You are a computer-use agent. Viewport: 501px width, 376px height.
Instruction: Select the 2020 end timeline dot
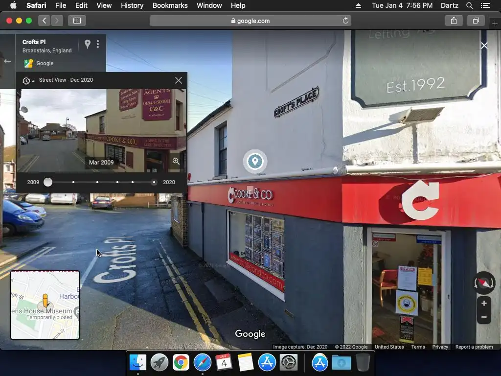pos(154,182)
